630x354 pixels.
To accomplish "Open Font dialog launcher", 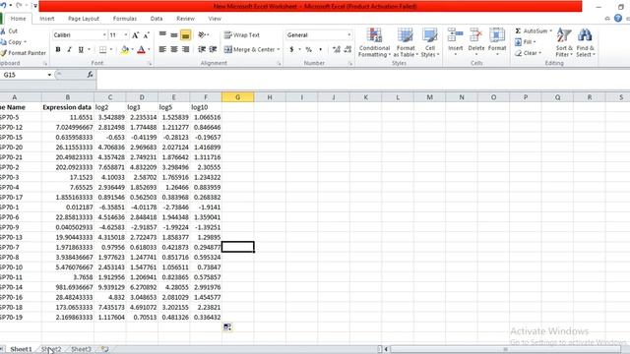I will 151,63.
